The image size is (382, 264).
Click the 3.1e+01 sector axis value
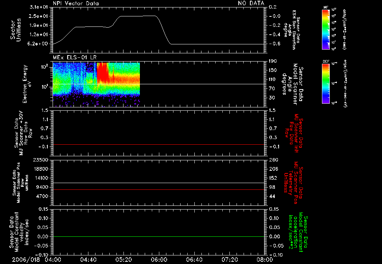[x=38, y=7]
